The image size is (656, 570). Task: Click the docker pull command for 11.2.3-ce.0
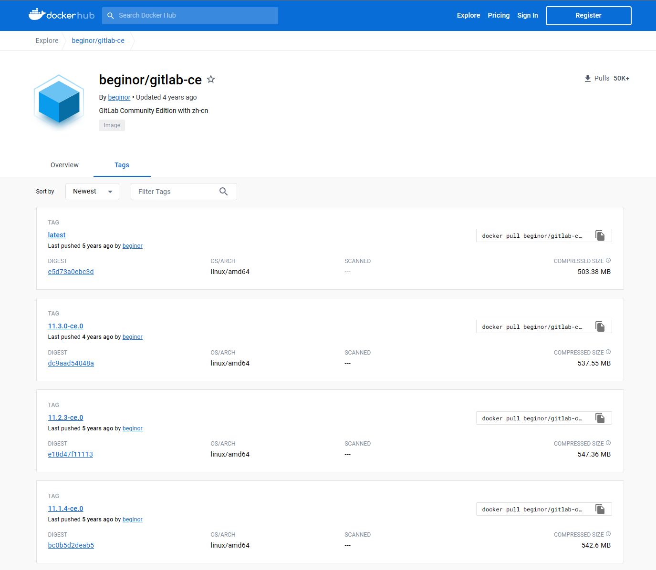coord(532,418)
